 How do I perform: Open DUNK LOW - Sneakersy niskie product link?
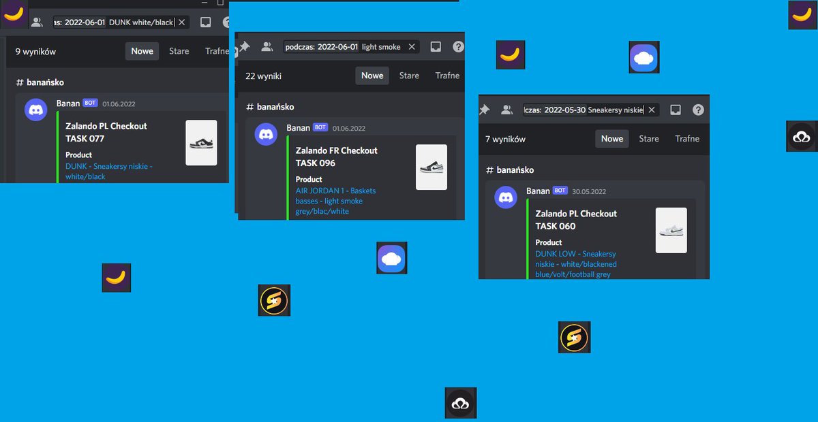[x=576, y=264]
